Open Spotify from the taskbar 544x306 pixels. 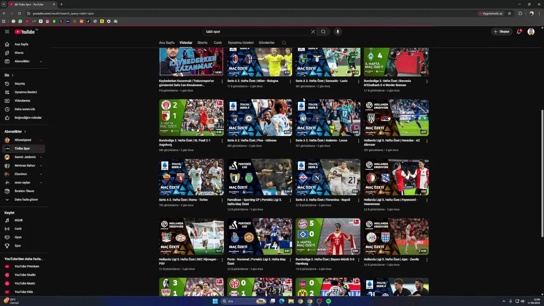tap(329, 301)
